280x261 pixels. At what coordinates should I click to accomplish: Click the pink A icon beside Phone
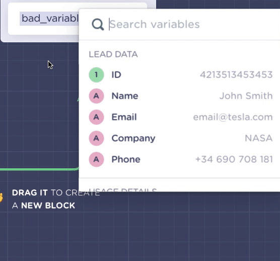click(x=96, y=159)
